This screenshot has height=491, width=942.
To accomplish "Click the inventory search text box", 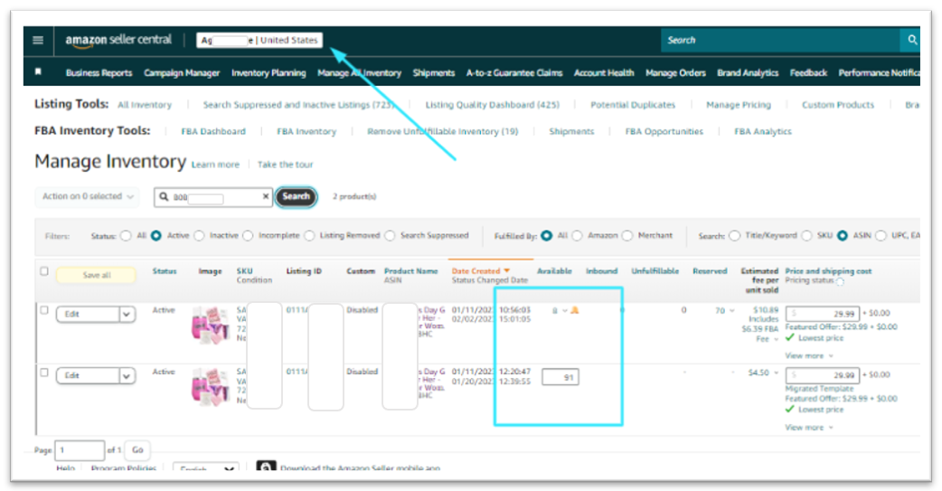I will pos(213,197).
